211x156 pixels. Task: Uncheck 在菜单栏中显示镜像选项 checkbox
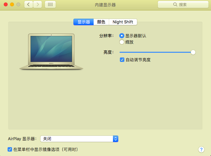click(10, 149)
